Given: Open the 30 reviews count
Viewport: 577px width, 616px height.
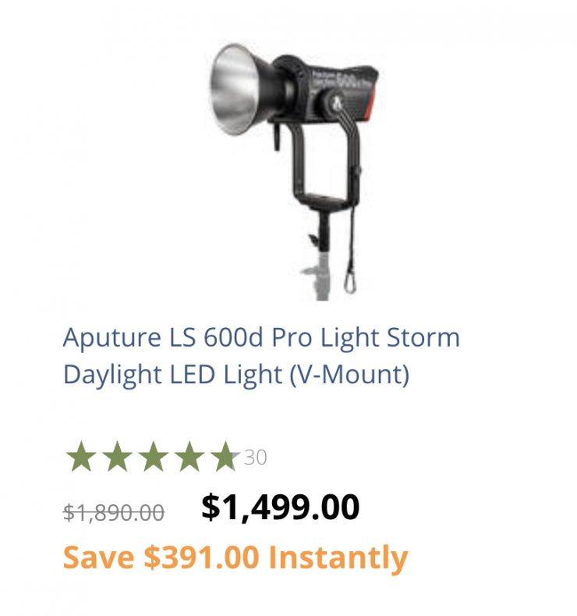Looking at the screenshot, I should [255, 458].
